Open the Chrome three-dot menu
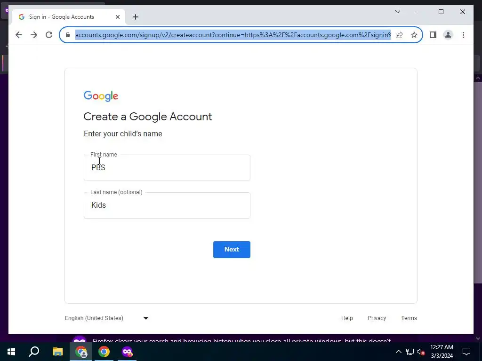This screenshot has width=482, height=361. [463, 35]
